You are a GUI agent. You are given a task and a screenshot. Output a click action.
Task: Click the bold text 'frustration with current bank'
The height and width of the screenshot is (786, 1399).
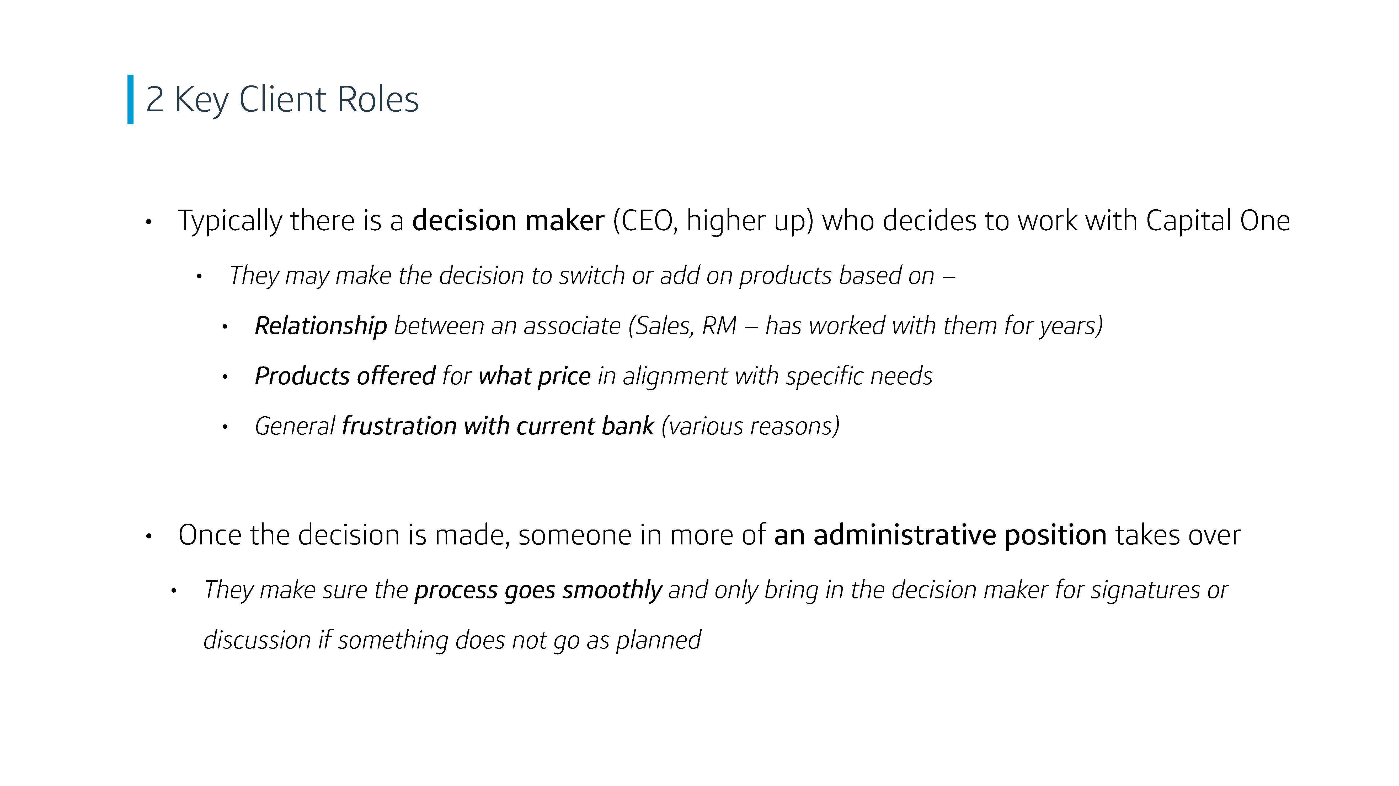(498, 426)
